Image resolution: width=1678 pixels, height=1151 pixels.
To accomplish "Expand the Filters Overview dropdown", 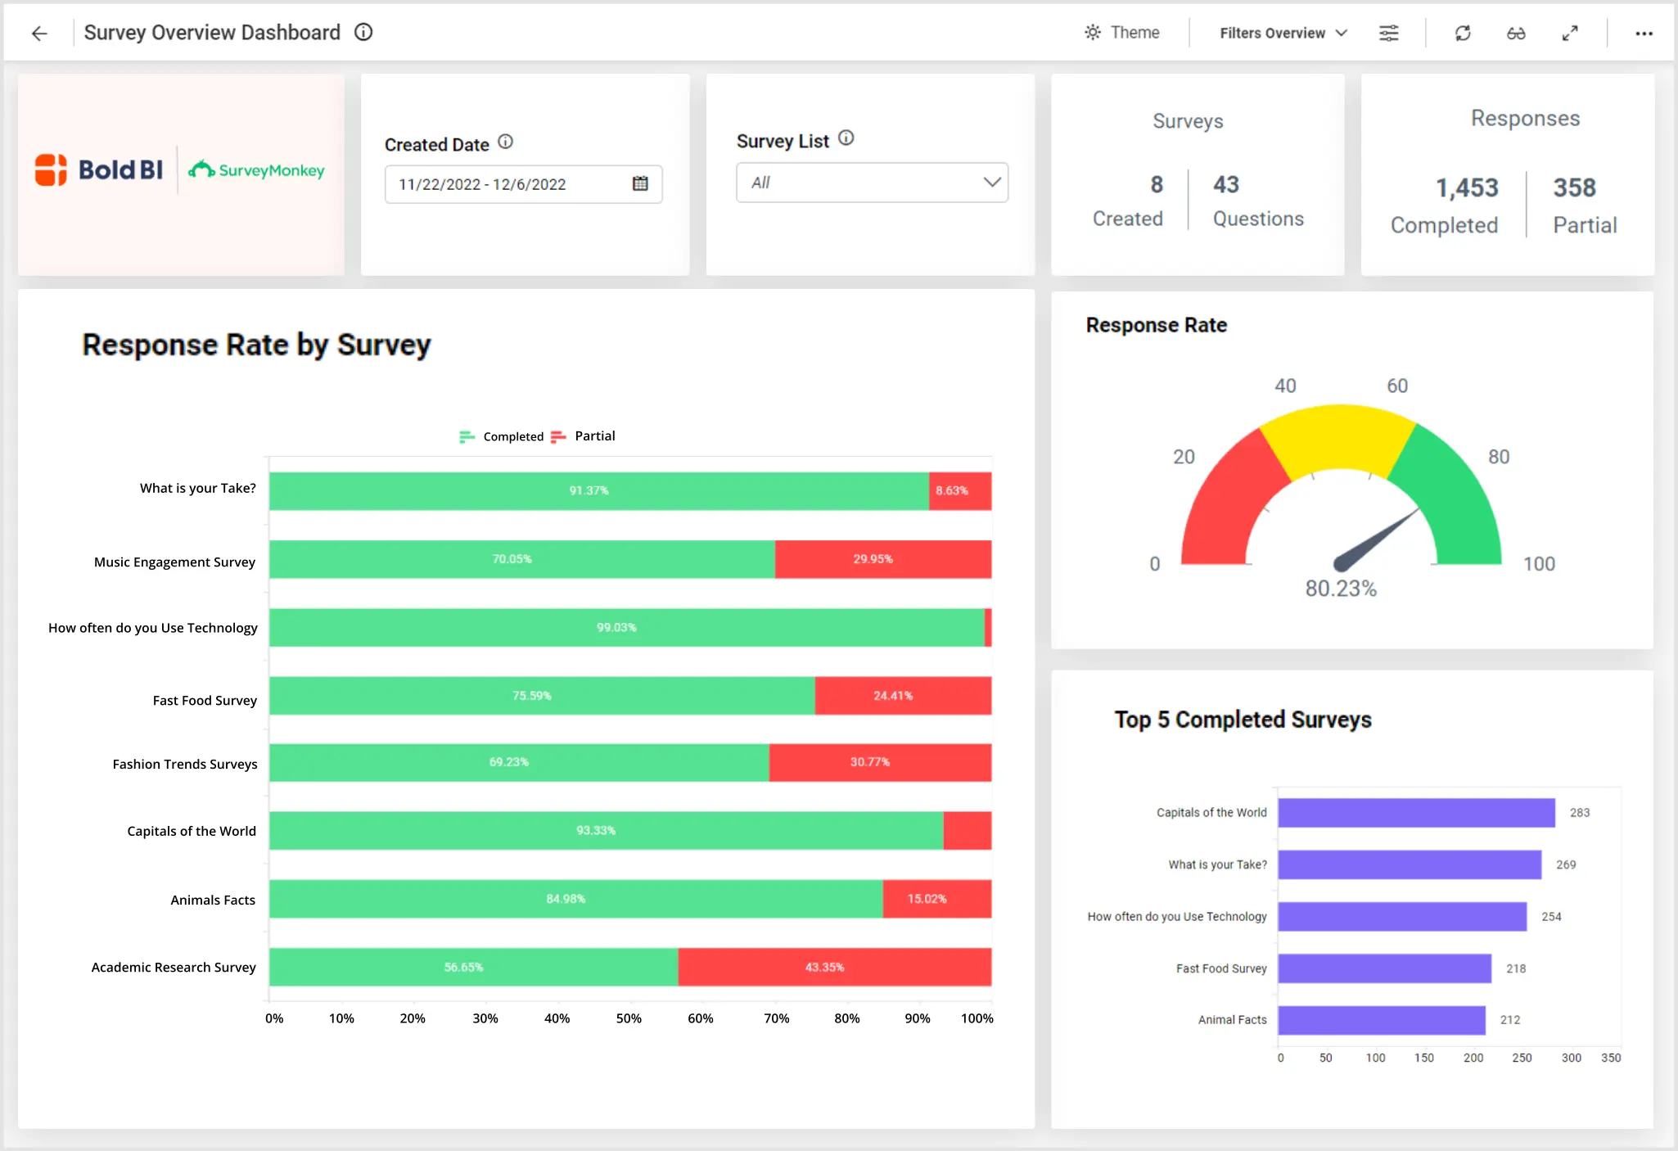I will pos(1283,33).
